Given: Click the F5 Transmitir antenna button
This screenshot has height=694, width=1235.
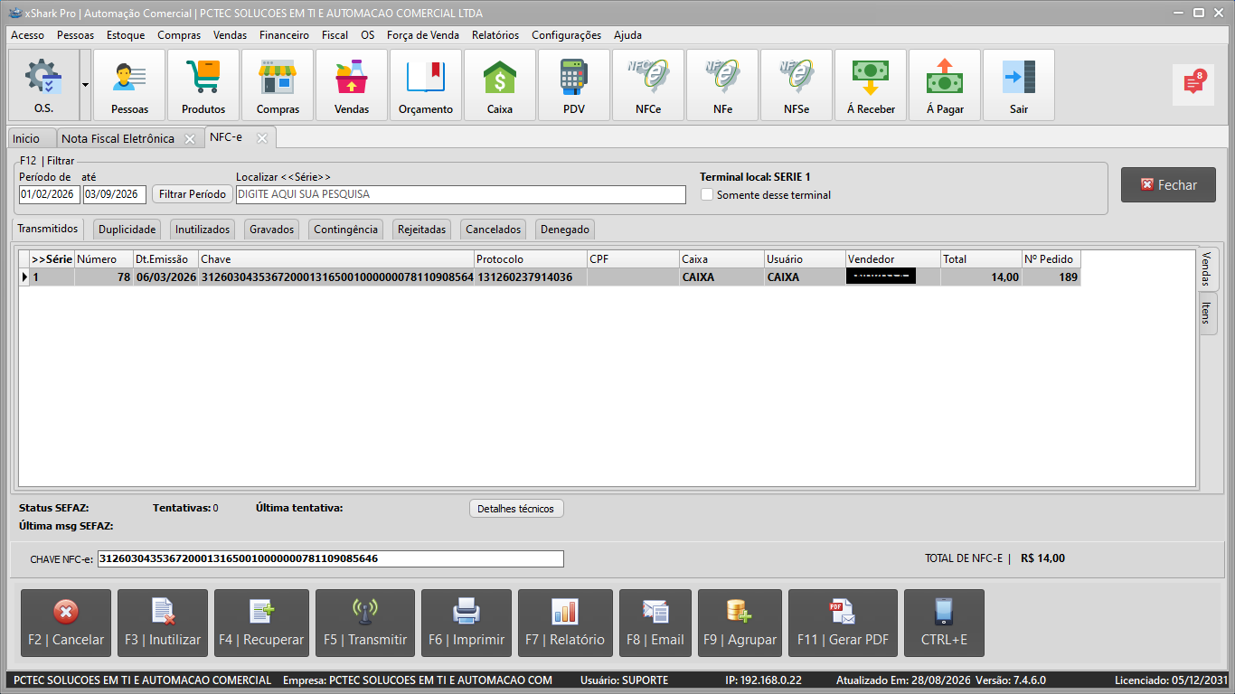Looking at the screenshot, I should (x=365, y=624).
